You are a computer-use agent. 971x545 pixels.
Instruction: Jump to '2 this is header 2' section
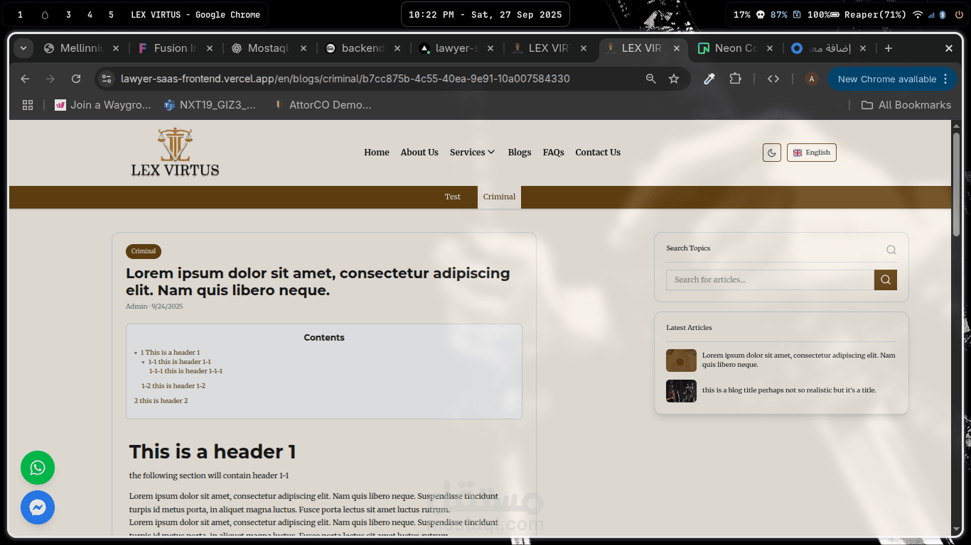tap(161, 401)
